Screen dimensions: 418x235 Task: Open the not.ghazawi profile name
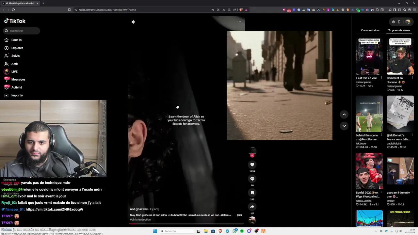139,209
